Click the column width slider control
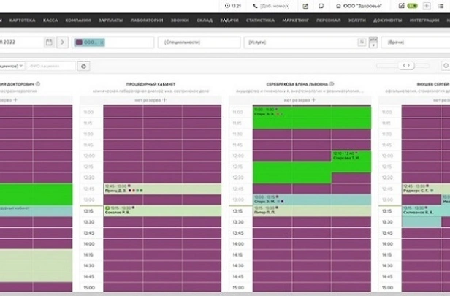The image size is (450, 296). tap(408, 66)
